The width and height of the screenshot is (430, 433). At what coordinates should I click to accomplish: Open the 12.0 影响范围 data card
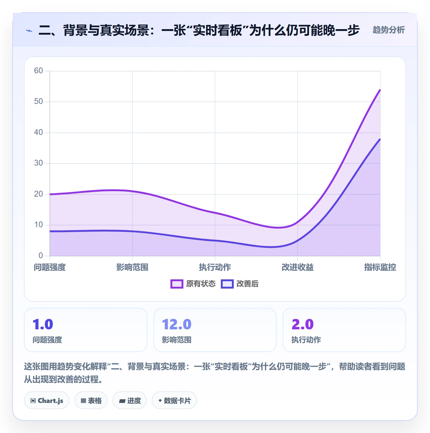215,330
